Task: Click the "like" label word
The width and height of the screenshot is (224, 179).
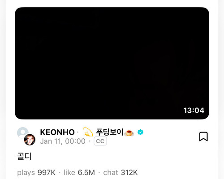Action: point(69,173)
